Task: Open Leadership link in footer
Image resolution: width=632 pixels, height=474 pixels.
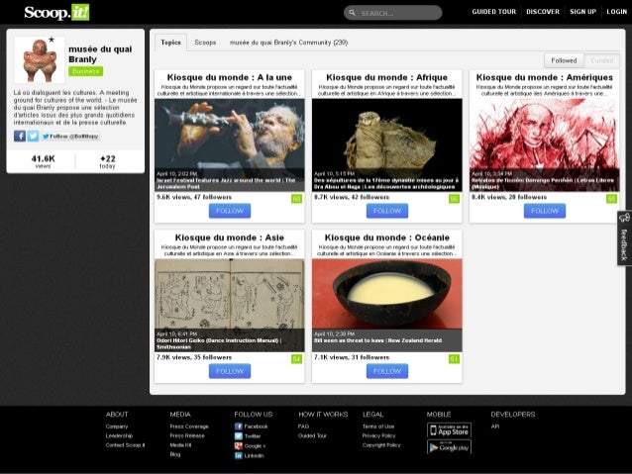Action: [119, 435]
